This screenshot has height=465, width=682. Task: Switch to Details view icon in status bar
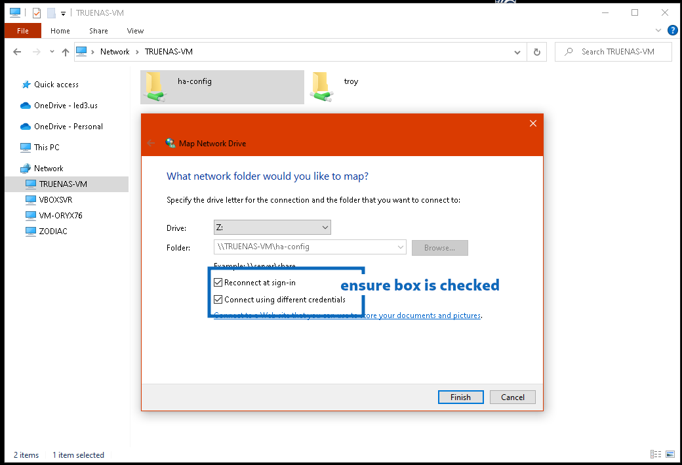pyautogui.click(x=656, y=455)
